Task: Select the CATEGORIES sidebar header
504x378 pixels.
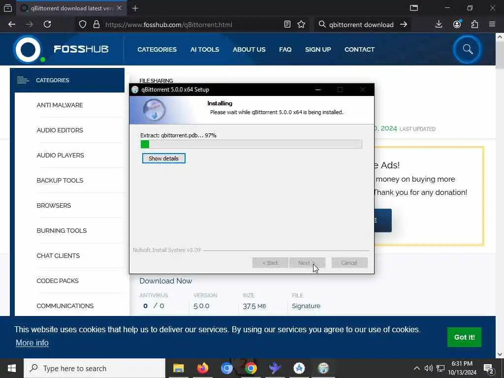Action: [x=67, y=80]
